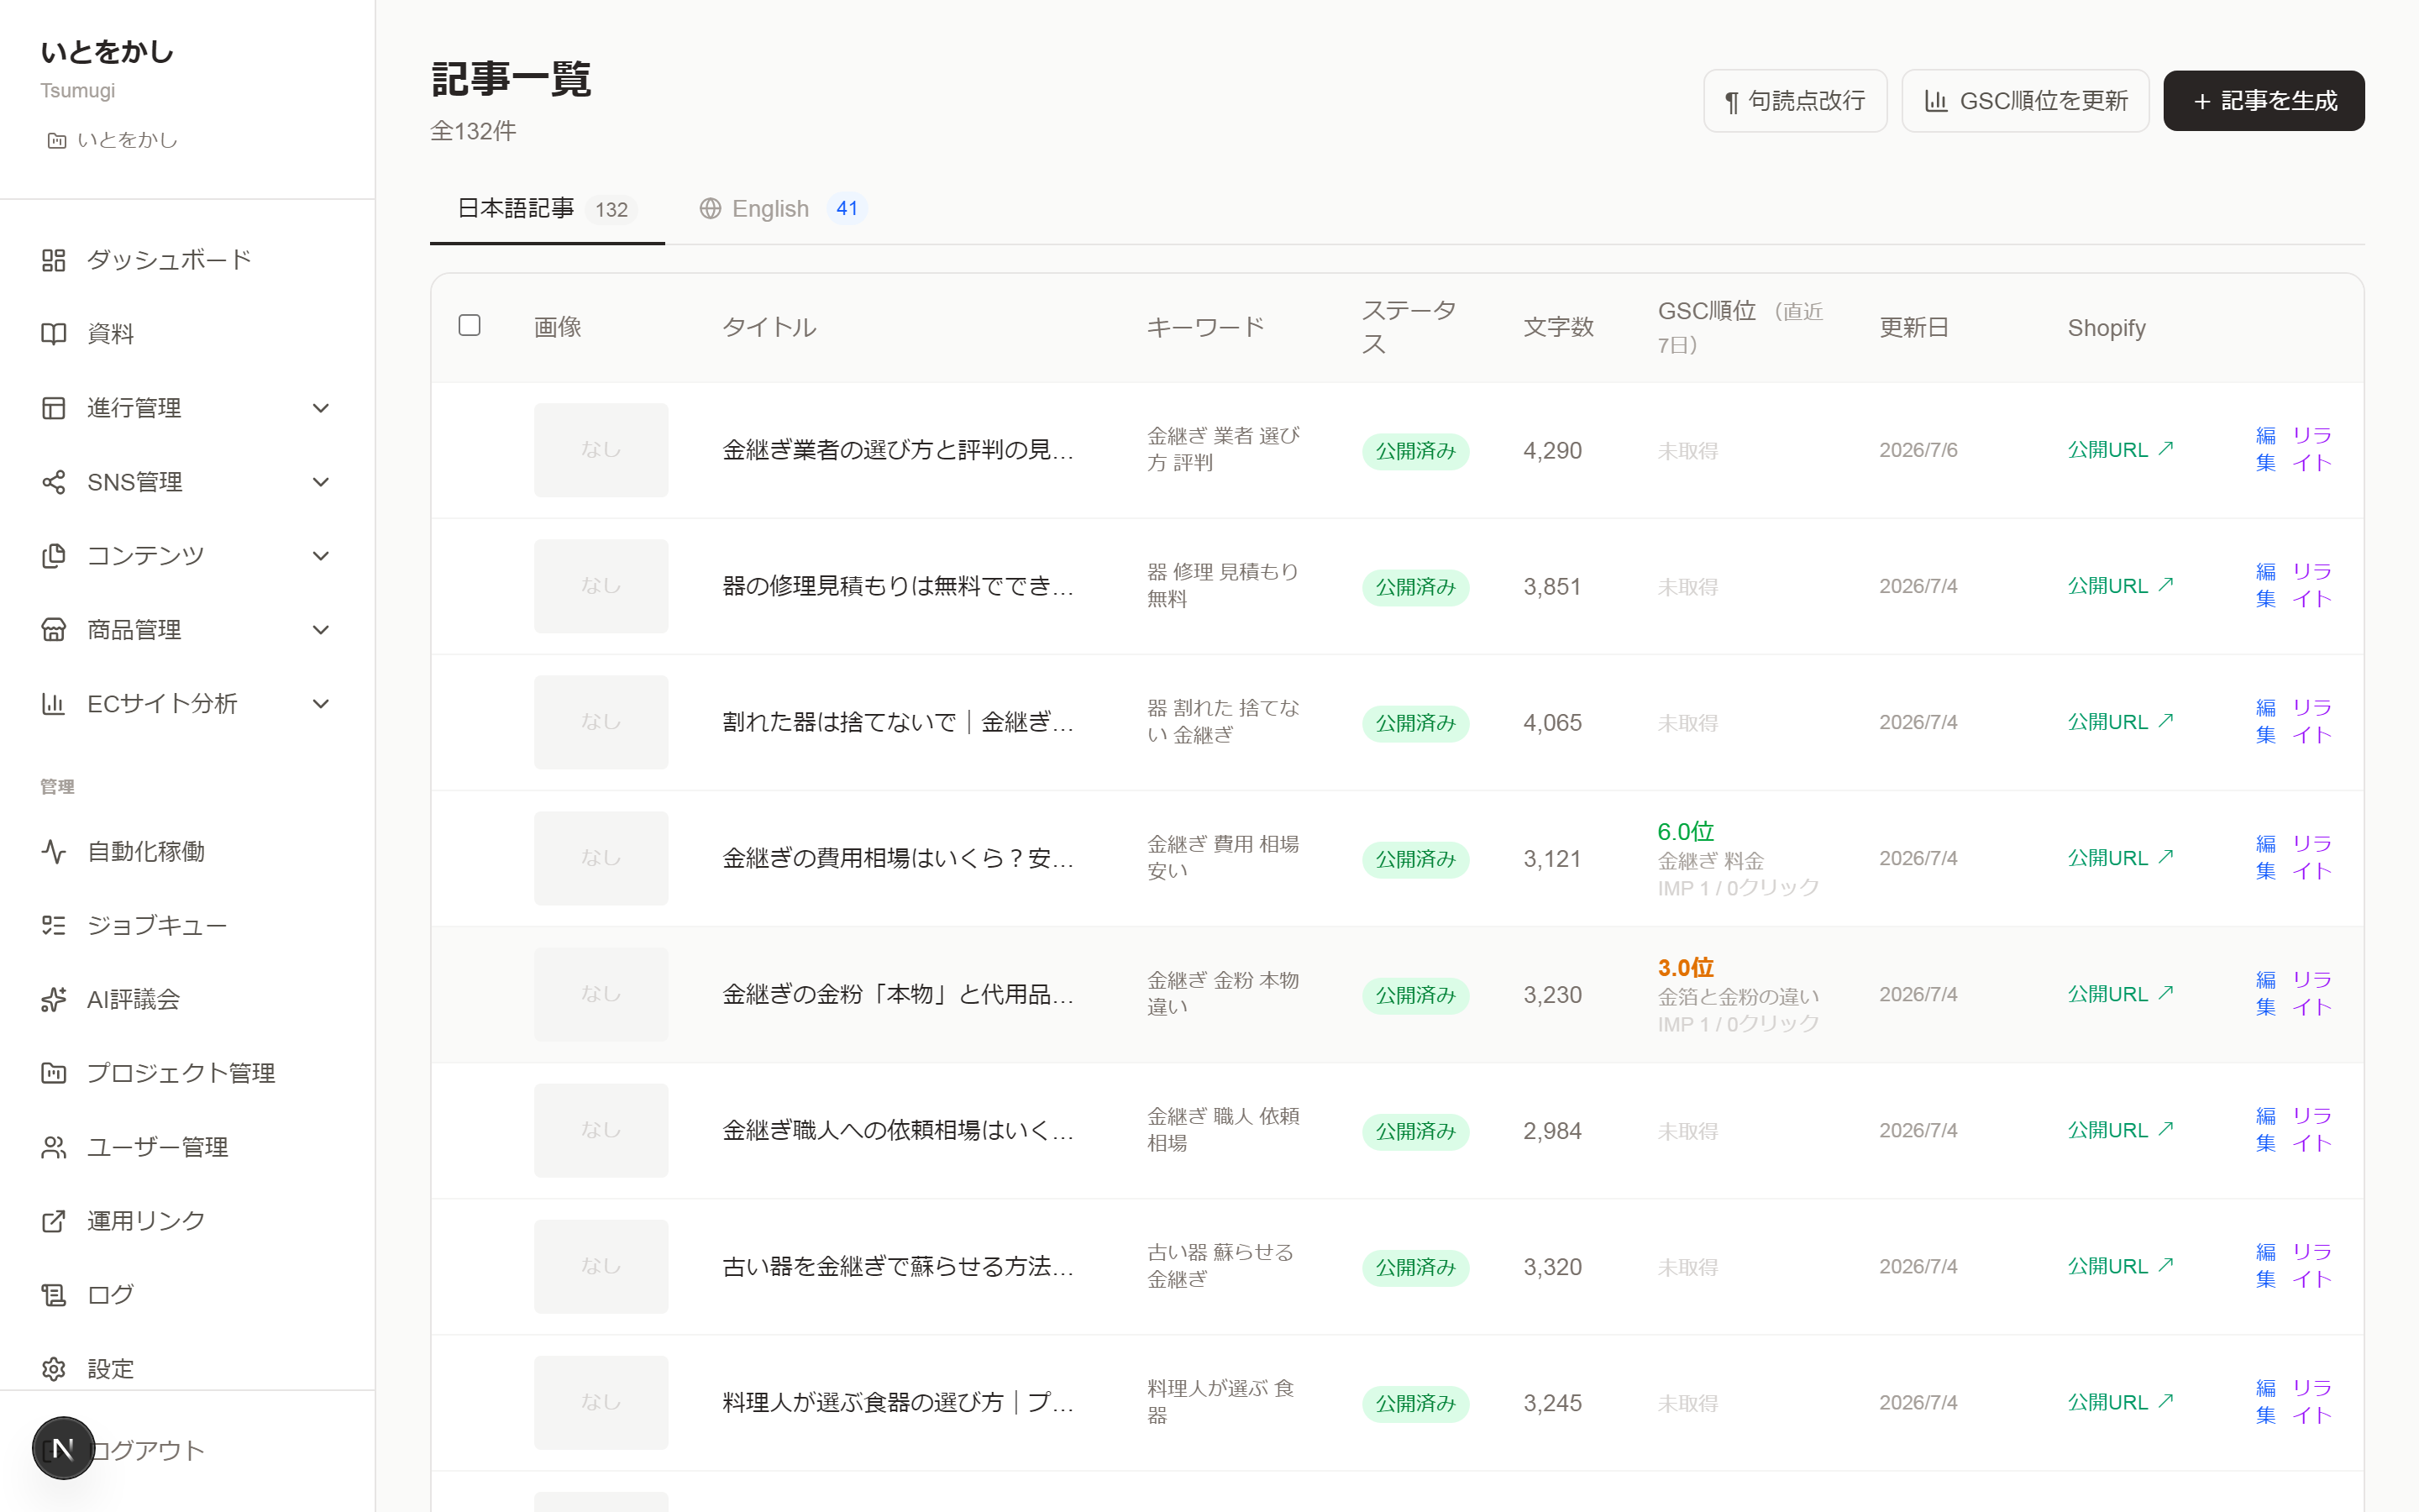Viewport: 2419px width, 1512px height.
Task: Click the folder icon beside いとをかし project
Action: coord(57,141)
